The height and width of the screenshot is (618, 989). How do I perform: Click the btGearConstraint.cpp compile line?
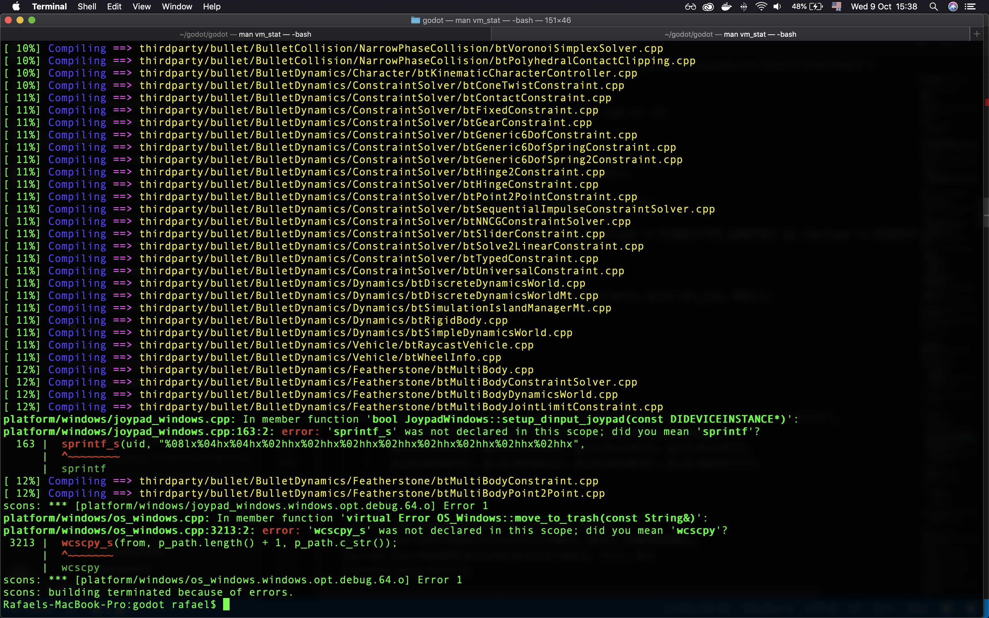[x=298, y=123]
